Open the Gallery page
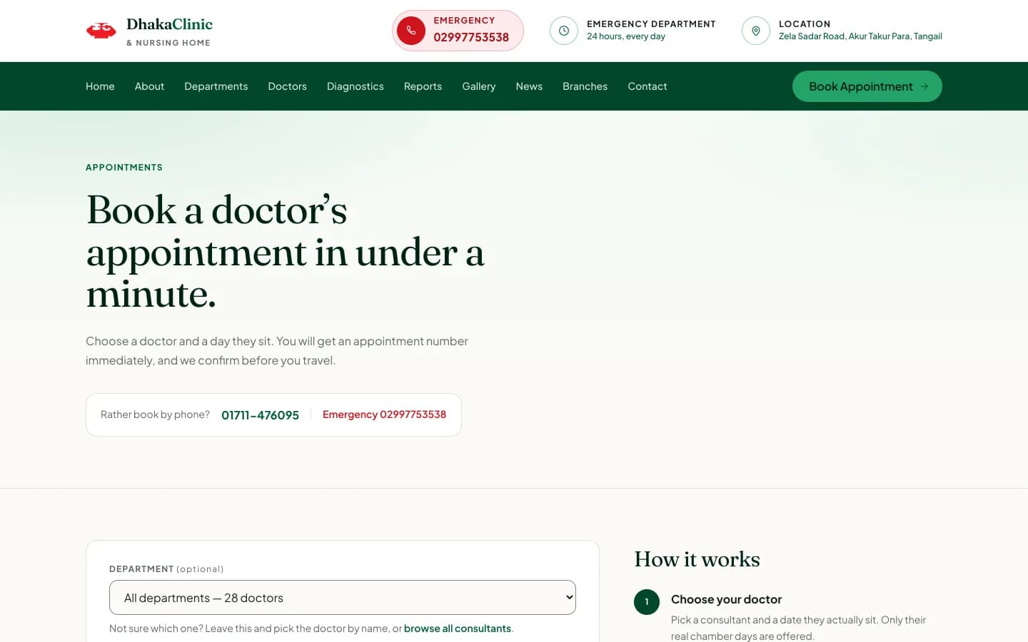The width and height of the screenshot is (1028, 642). tap(478, 86)
